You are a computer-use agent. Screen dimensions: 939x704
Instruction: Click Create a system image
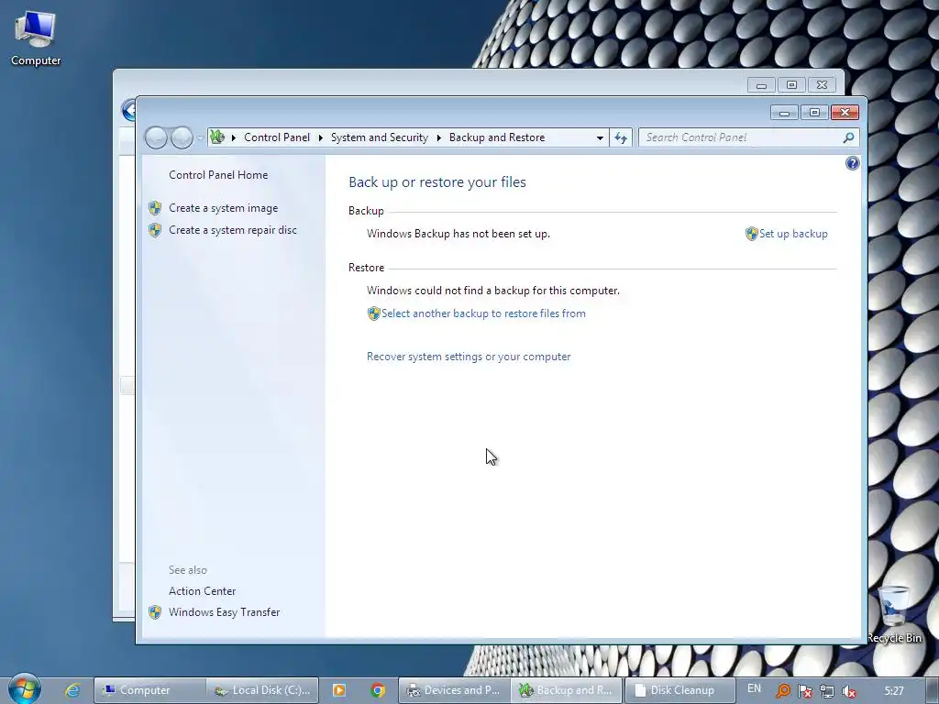tap(224, 208)
